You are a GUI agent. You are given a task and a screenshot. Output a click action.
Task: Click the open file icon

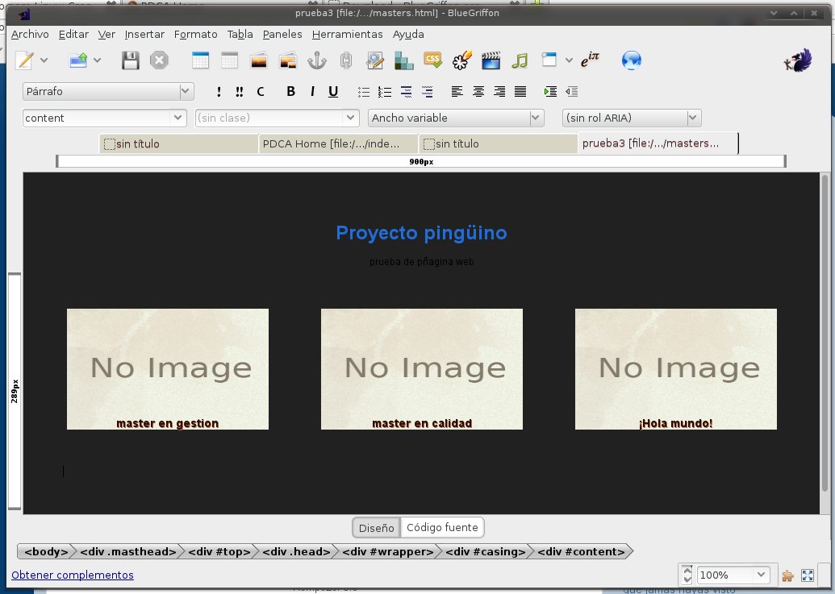click(78, 60)
